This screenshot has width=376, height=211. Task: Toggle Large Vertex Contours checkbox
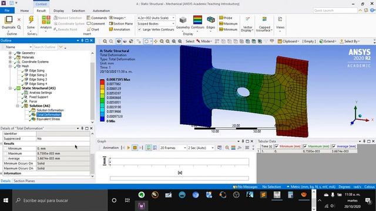click(139, 29)
